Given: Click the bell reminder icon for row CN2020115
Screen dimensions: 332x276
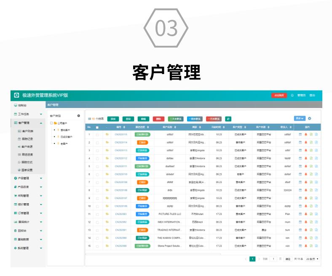Looking at the screenshot, I should point(306,134).
